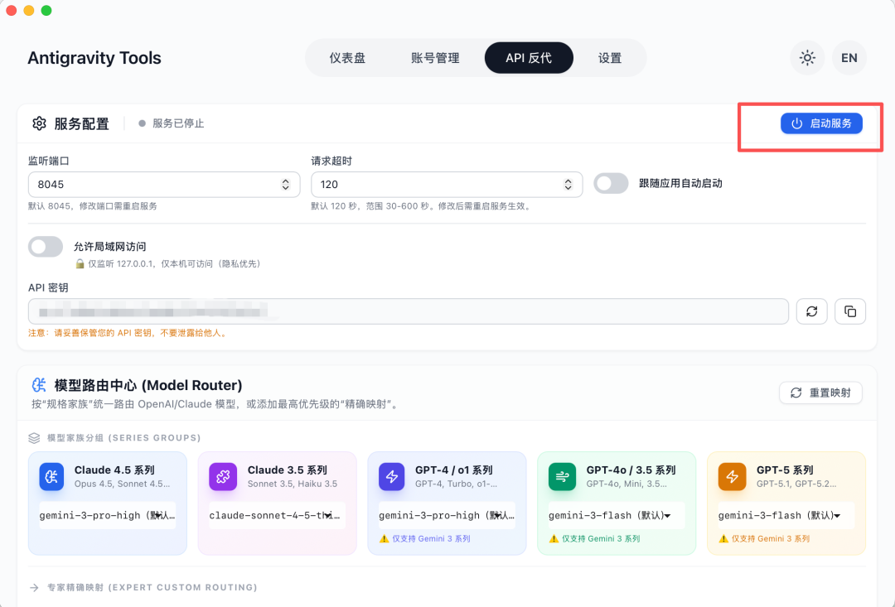Image resolution: width=895 pixels, height=607 pixels.
Task: Click the Claude 4.5 series blue icon
Action: [x=53, y=476]
